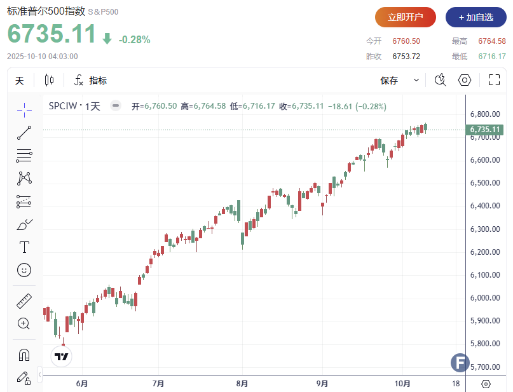Open the 天 time interval dropdown
This screenshot has width=513, height=392.
pos(20,81)
